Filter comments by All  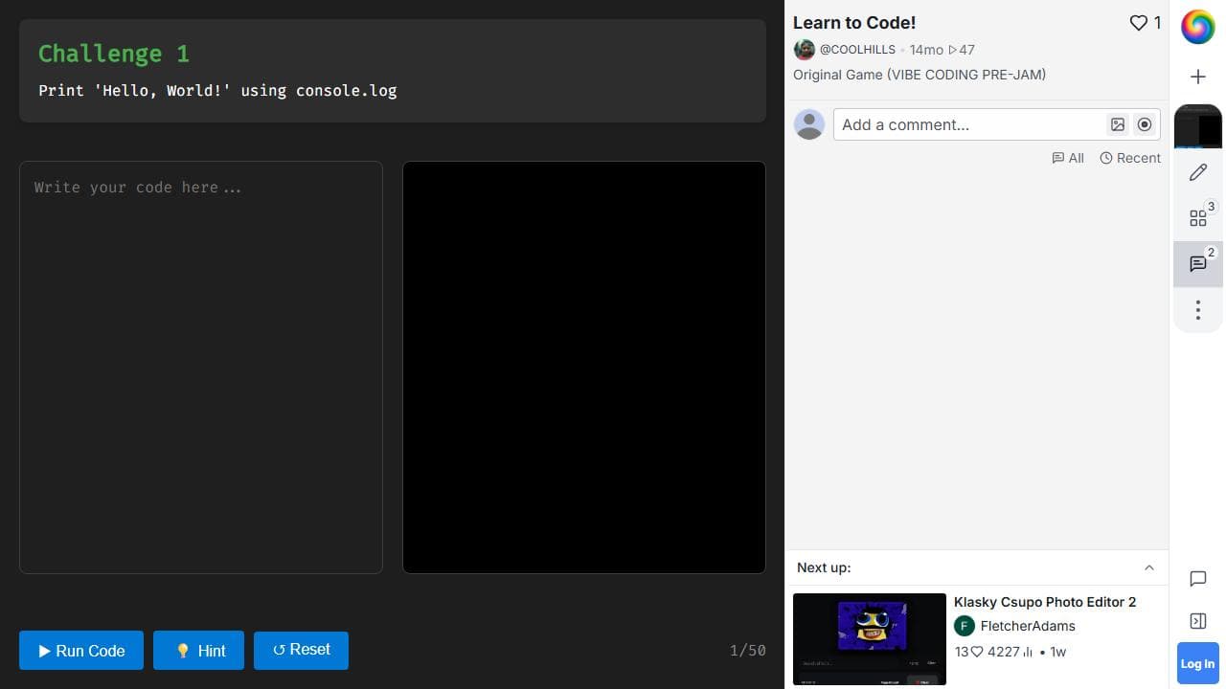tap(1068, 158)
